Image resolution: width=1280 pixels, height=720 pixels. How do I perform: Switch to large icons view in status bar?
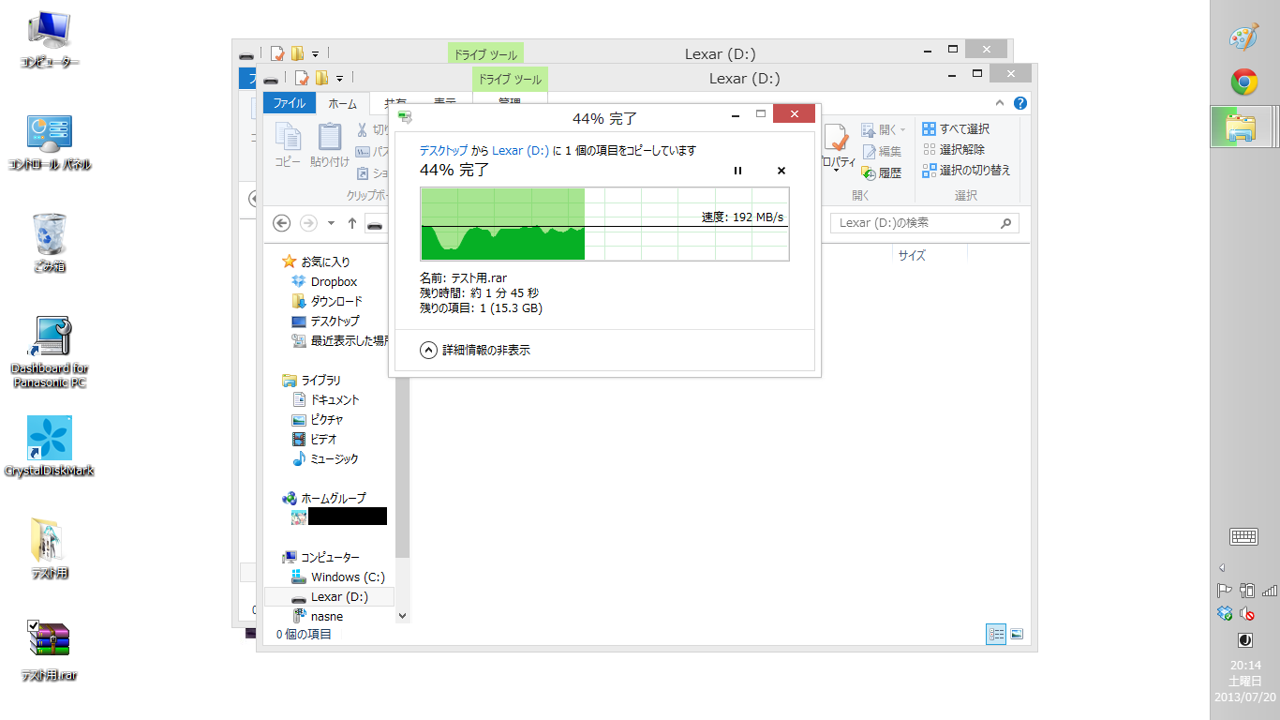[x=1016, y=634]
